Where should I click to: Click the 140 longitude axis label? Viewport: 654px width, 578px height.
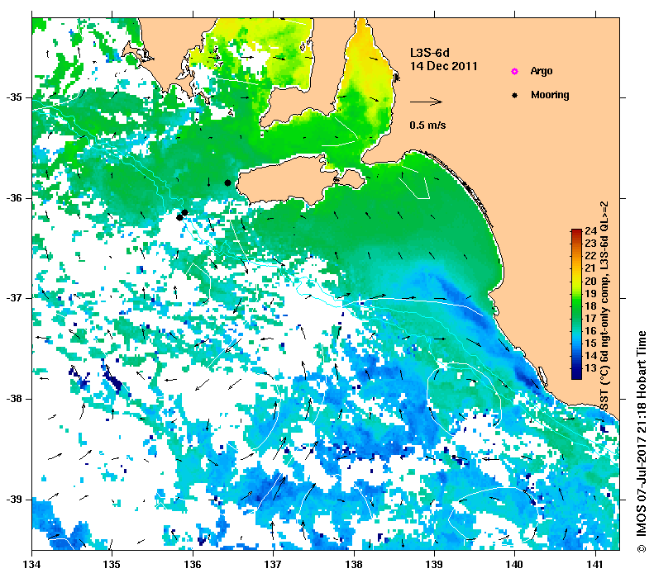(x=515, y=565)
